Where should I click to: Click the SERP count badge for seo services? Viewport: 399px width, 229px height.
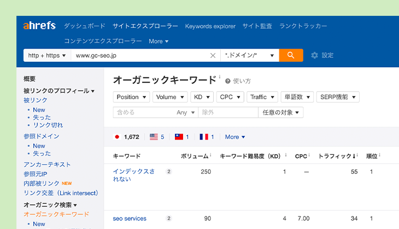tap(169, 218)
